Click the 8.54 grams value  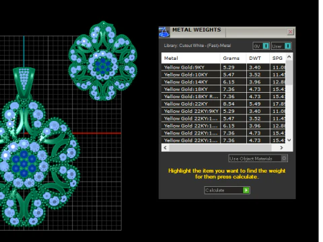point(229,104)
